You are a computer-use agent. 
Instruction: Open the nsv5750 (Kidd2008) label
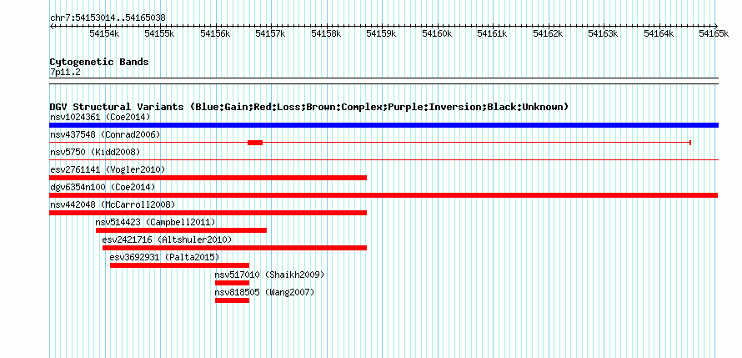[95, 152]
